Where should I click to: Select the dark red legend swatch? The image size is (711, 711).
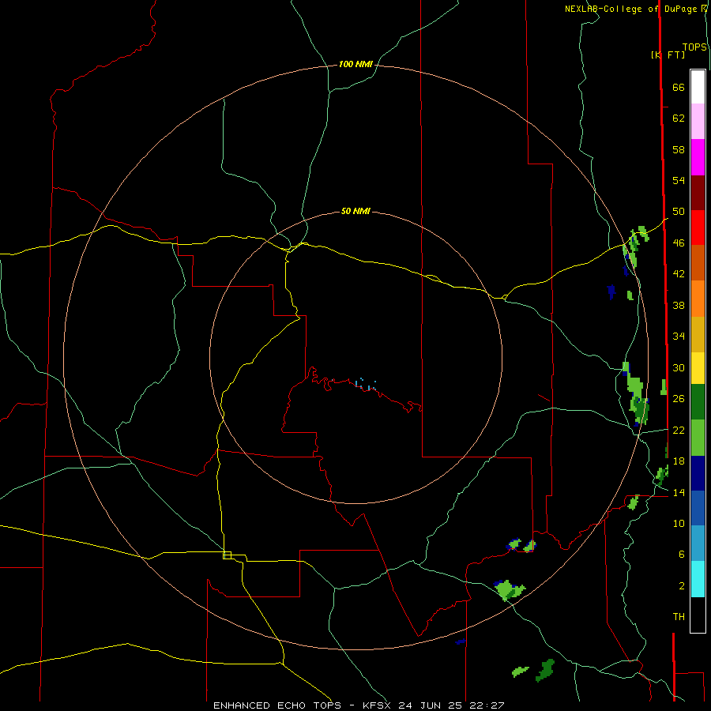coord(698,193)
